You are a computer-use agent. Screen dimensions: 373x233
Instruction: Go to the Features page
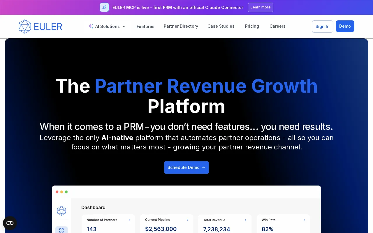click(x=145, y=27)
